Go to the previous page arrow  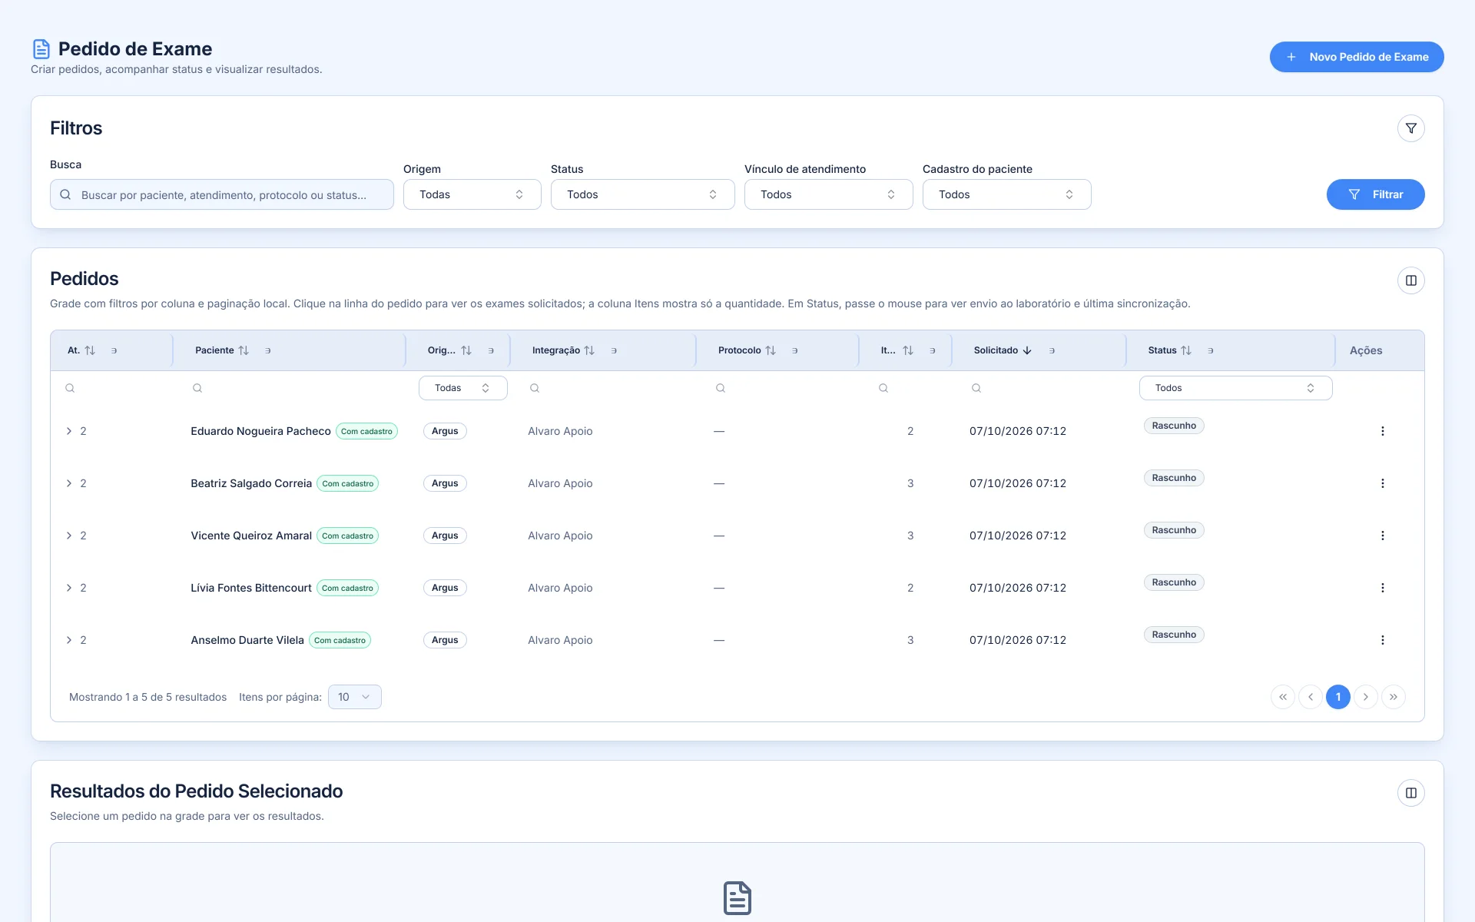1310,697
